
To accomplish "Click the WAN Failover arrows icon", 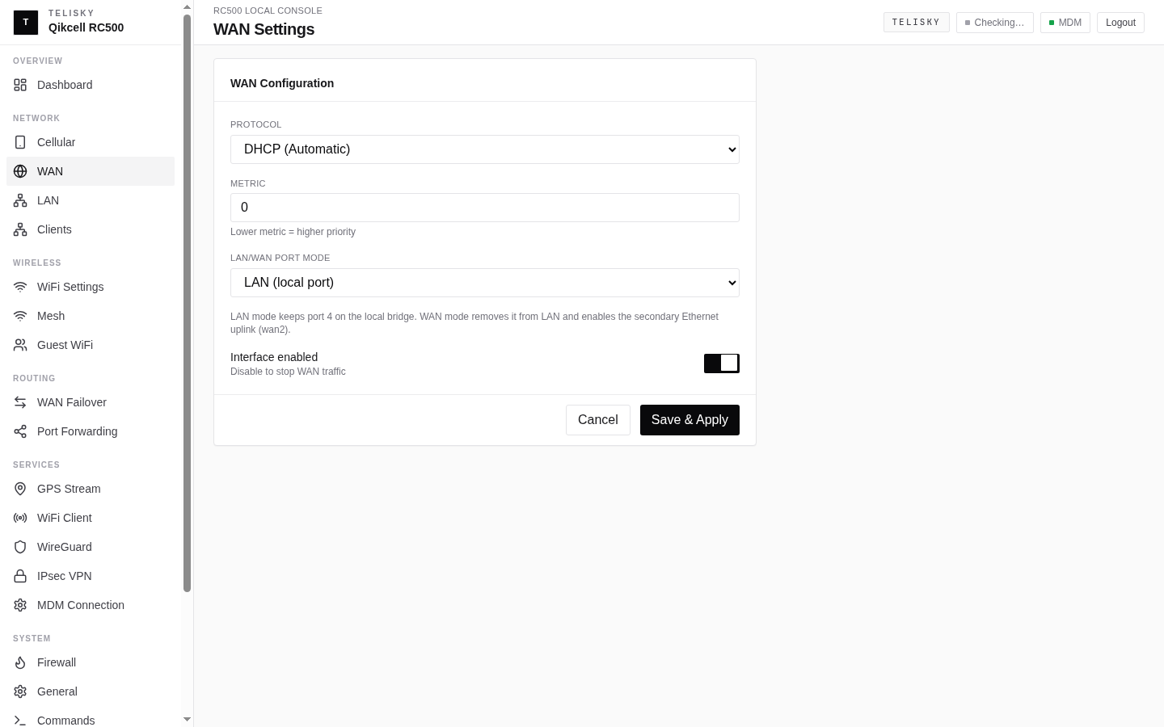I will click(20, 402).
